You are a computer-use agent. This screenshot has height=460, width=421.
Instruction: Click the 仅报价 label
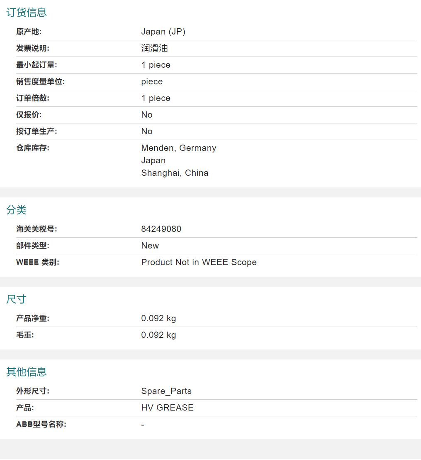pyautogui.click(x=29, y=115)
